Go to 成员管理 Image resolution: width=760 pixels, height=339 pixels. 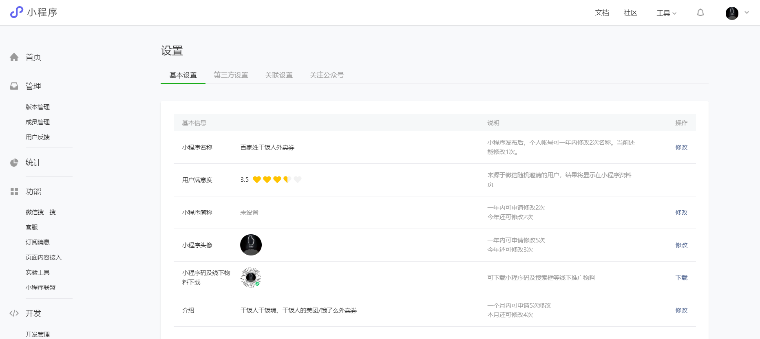38,122
